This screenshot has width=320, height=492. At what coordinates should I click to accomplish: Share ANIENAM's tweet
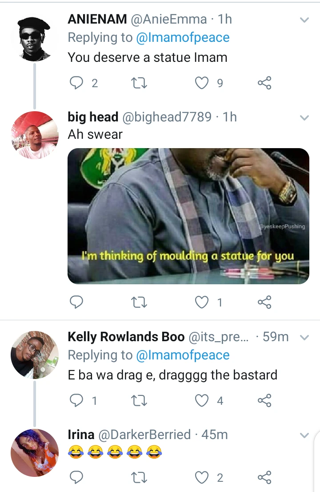point(264,83)
